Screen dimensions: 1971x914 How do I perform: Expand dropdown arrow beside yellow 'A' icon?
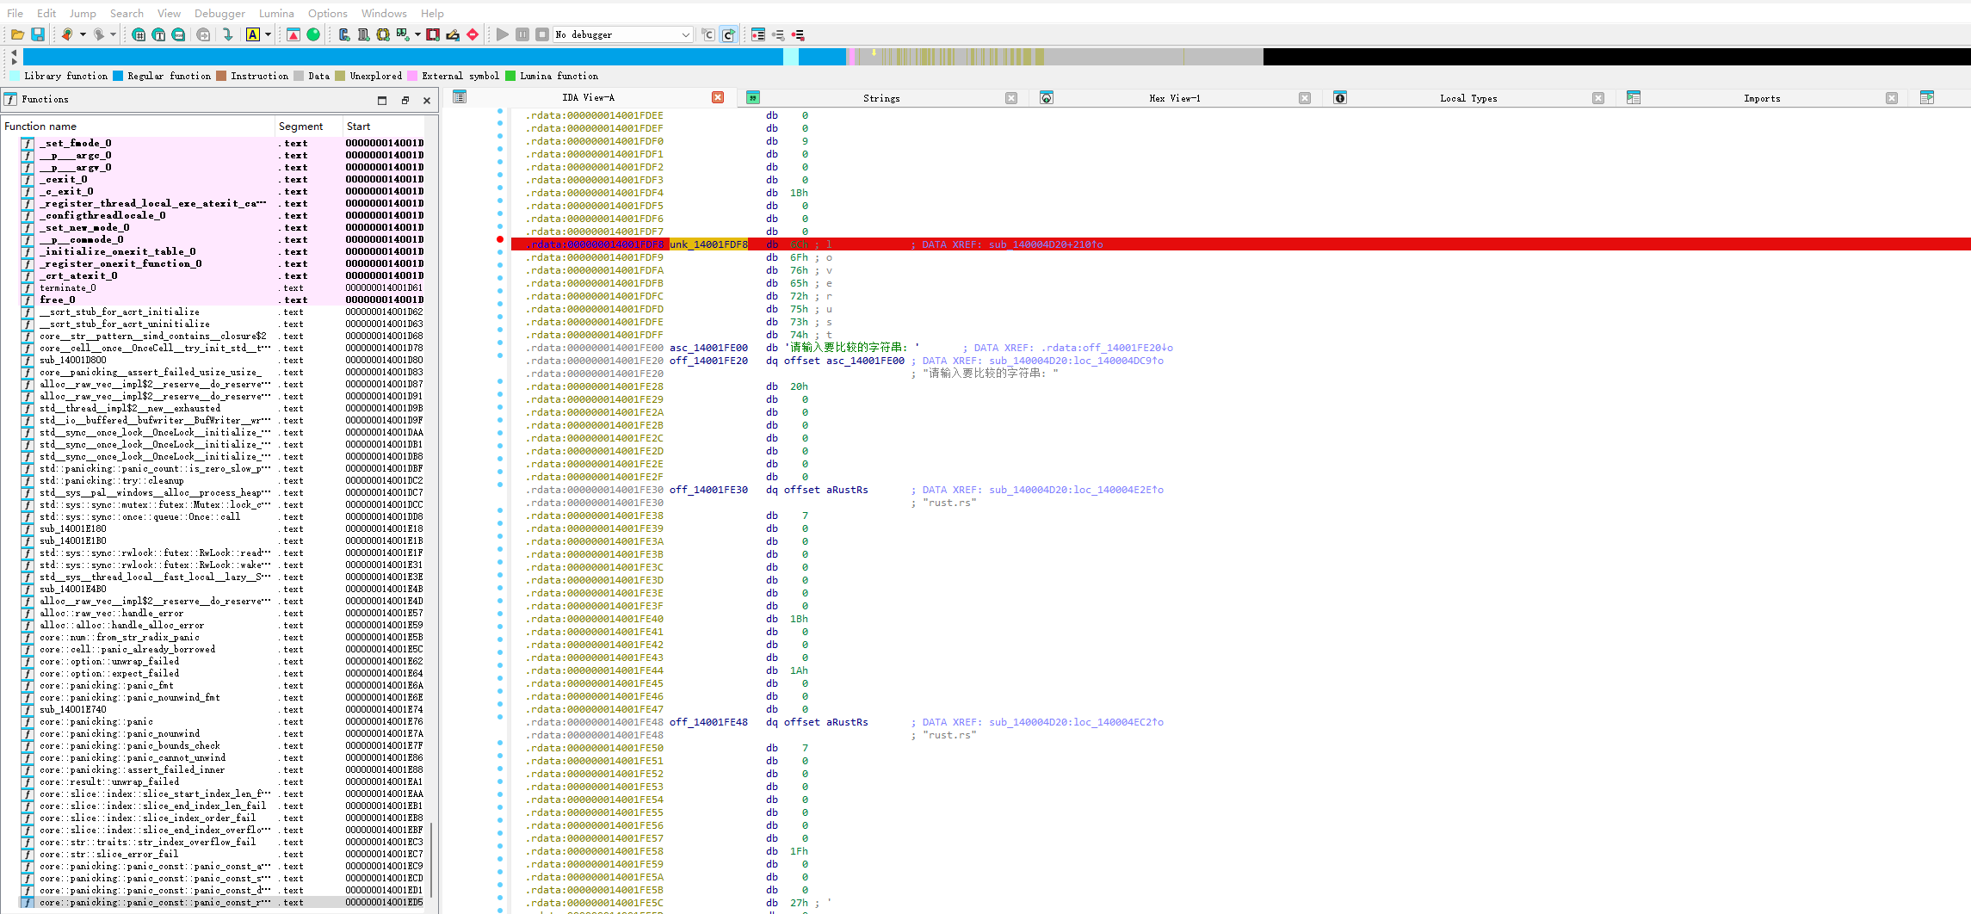(x=269, y=34)
